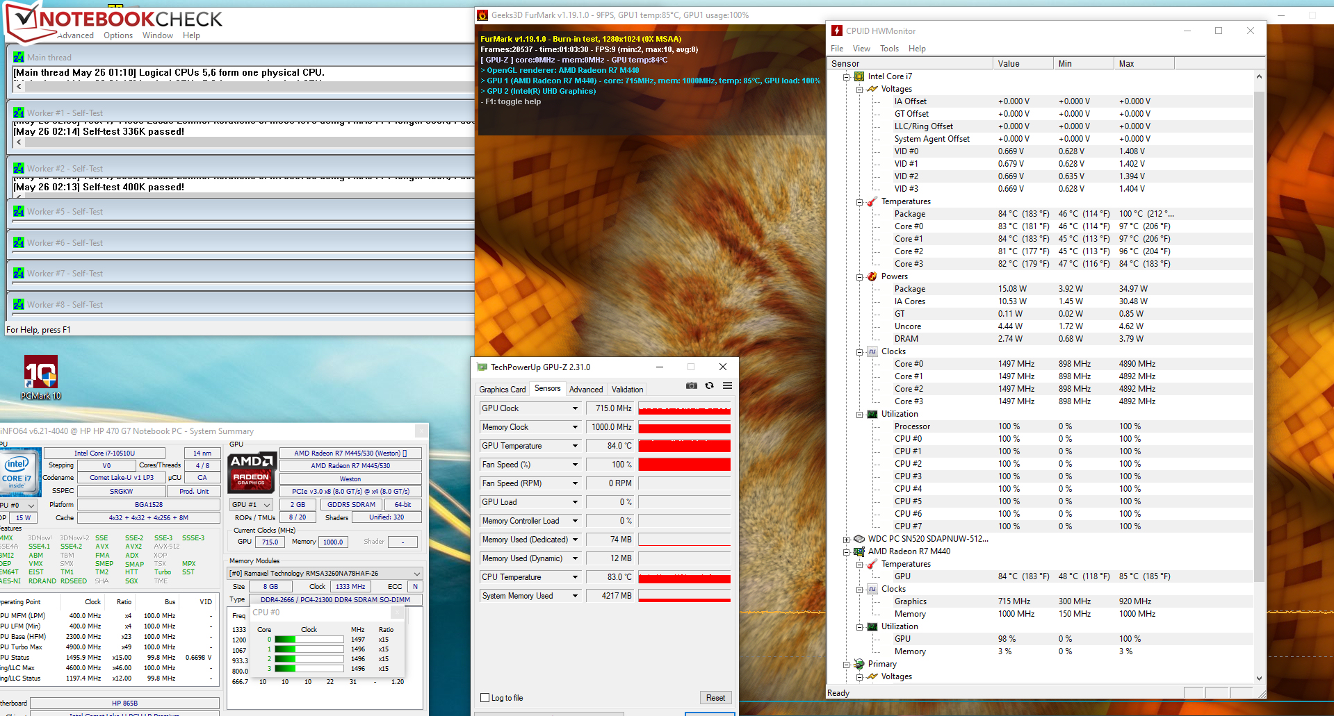Screen dimensions: 1334x716
Task: Collapse the Intel Core i7 tree node
Action: tap(847, 76)
